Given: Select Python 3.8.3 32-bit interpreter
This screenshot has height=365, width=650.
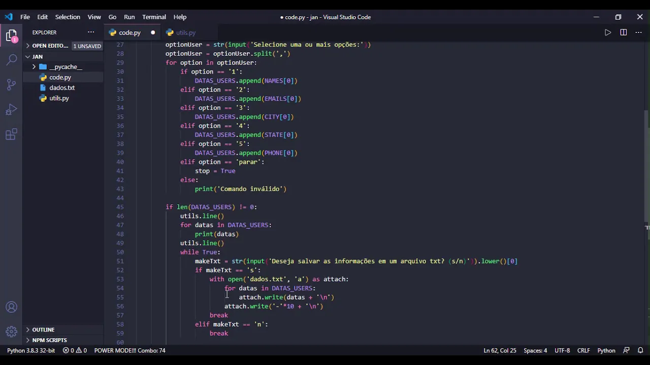Looking at the screenshot, I should coord(31,350).
